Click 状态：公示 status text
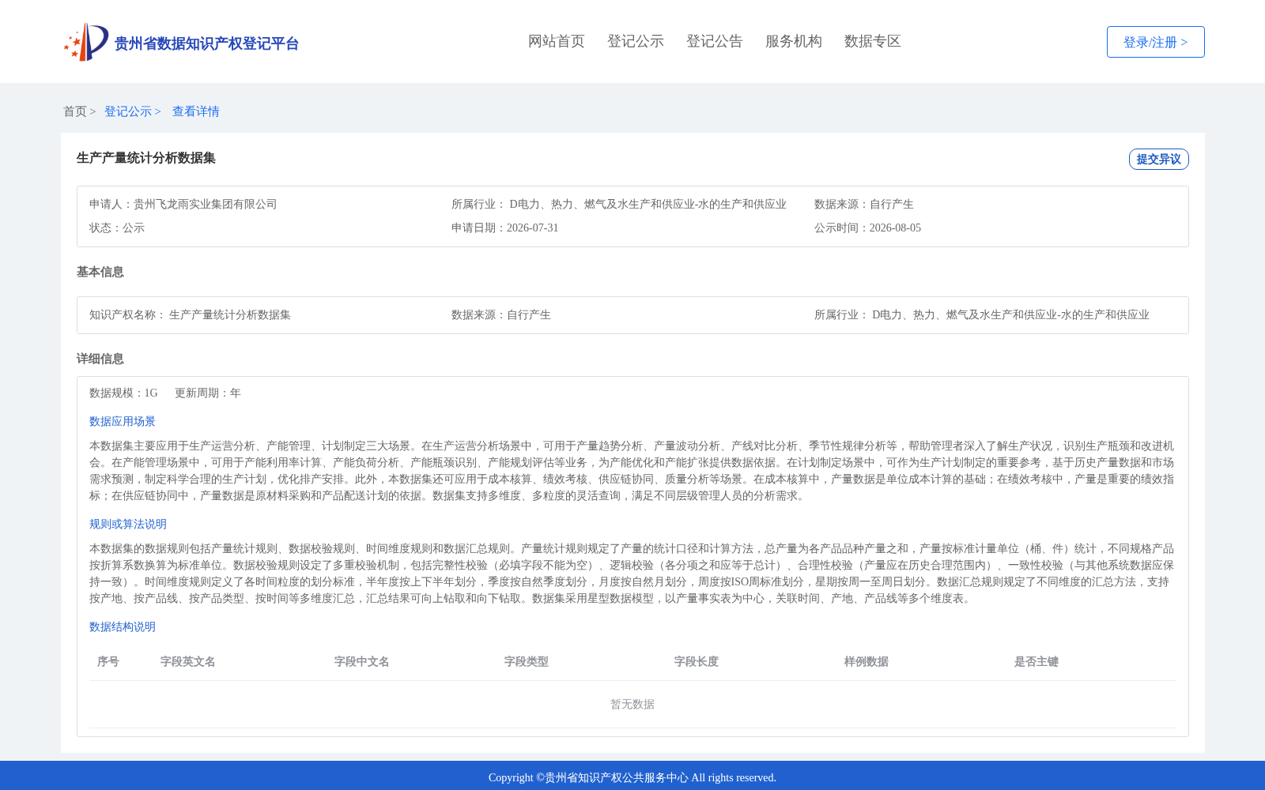1265x790 pixels. (117, 228)
